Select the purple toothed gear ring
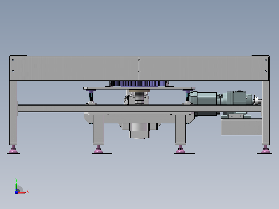This screenshot has width=279, height=209. pyautogui.click(x=139, y=83)
